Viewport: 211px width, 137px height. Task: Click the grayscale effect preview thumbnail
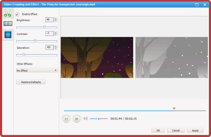coord(172,57)
